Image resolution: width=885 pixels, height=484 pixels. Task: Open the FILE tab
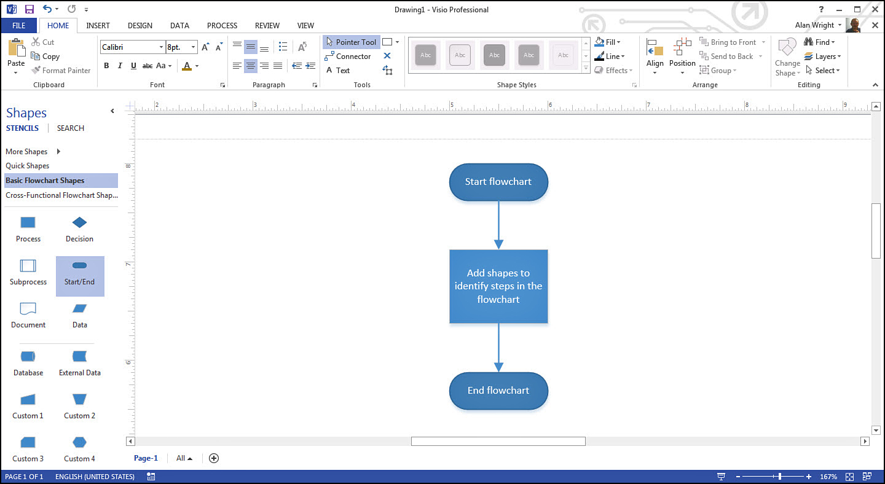click(18, 26)
